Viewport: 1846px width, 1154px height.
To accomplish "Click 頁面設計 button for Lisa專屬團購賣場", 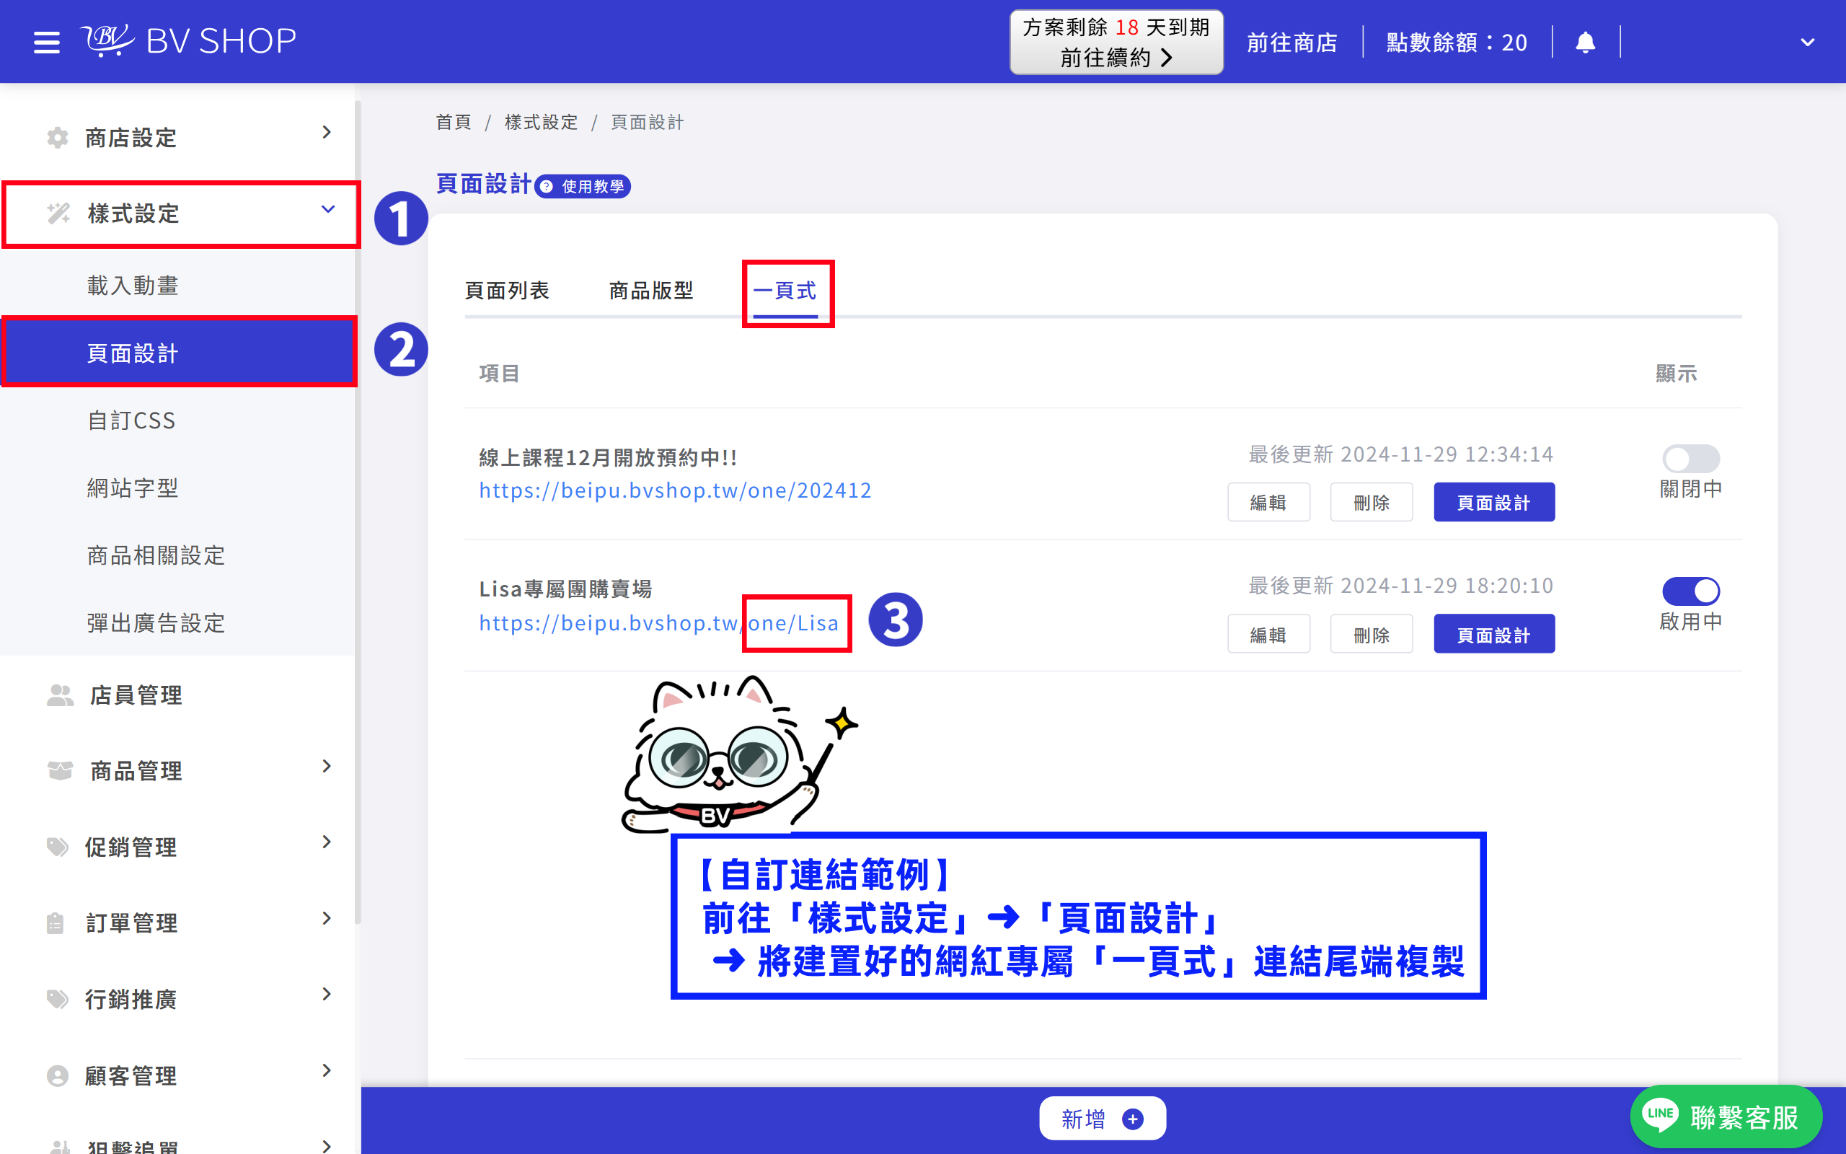I will tap(1493, 634).
